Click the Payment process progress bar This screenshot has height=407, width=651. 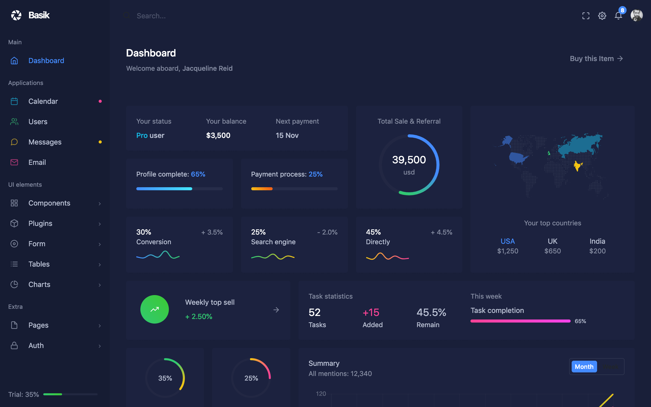[x=294, y=189]
